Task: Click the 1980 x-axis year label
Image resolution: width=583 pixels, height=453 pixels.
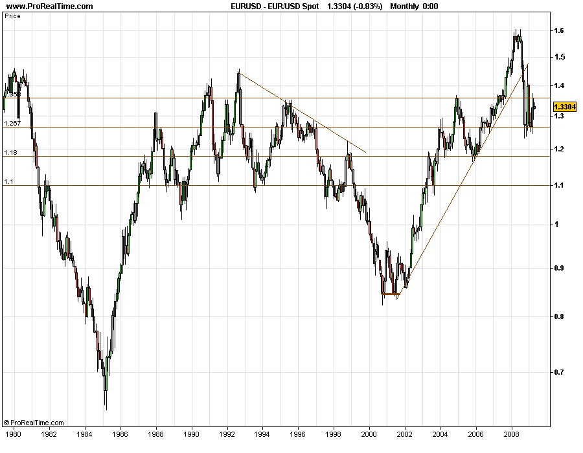Action: coord(14,434)
